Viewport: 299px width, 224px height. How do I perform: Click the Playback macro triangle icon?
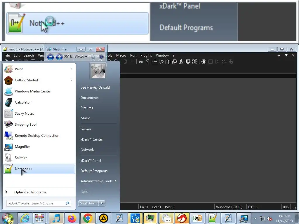[x=217, y=62]
